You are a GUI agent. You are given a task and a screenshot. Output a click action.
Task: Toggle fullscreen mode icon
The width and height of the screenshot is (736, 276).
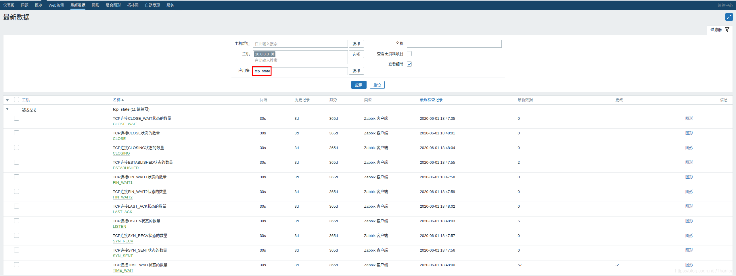click(729, 17)
